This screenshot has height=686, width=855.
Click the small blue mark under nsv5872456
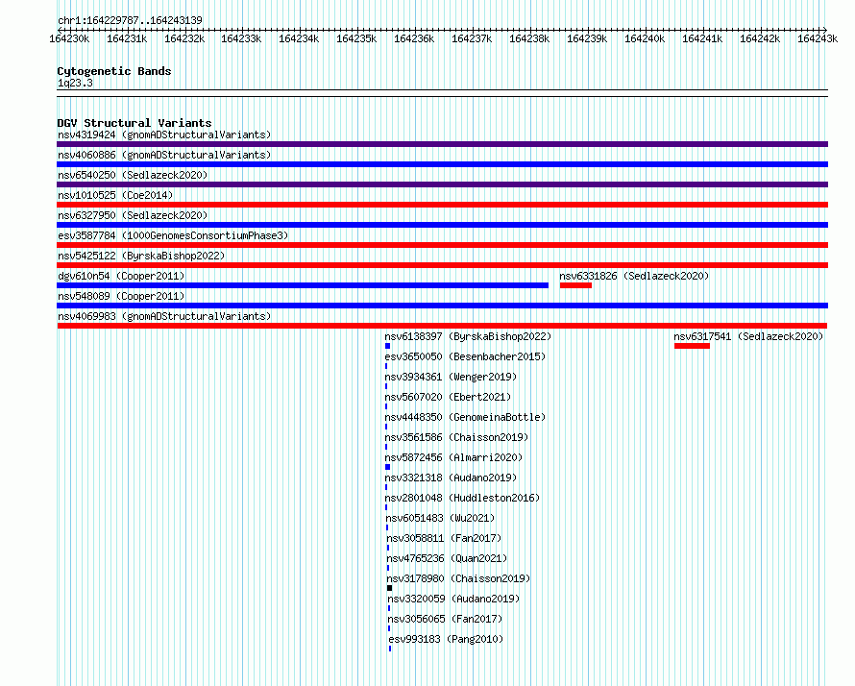[x=388, y=467]
